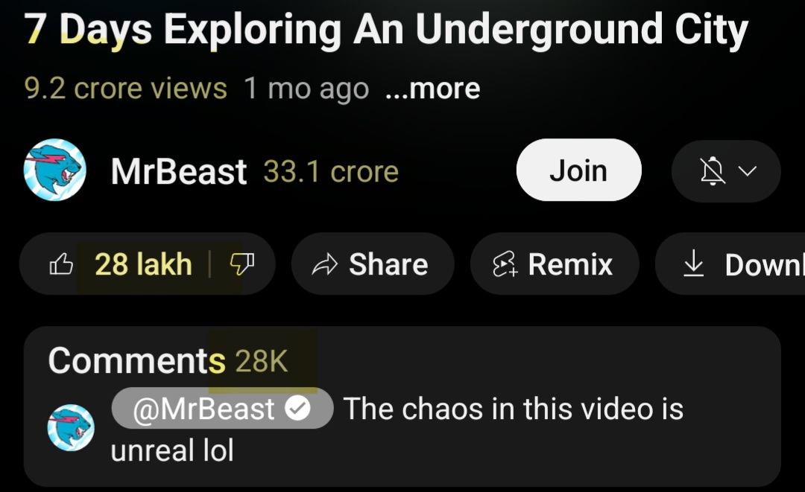805x492 pixels.
Task: Open the MrBeast channel avatar
Action: pyautogui.click(x=55, y=170)
